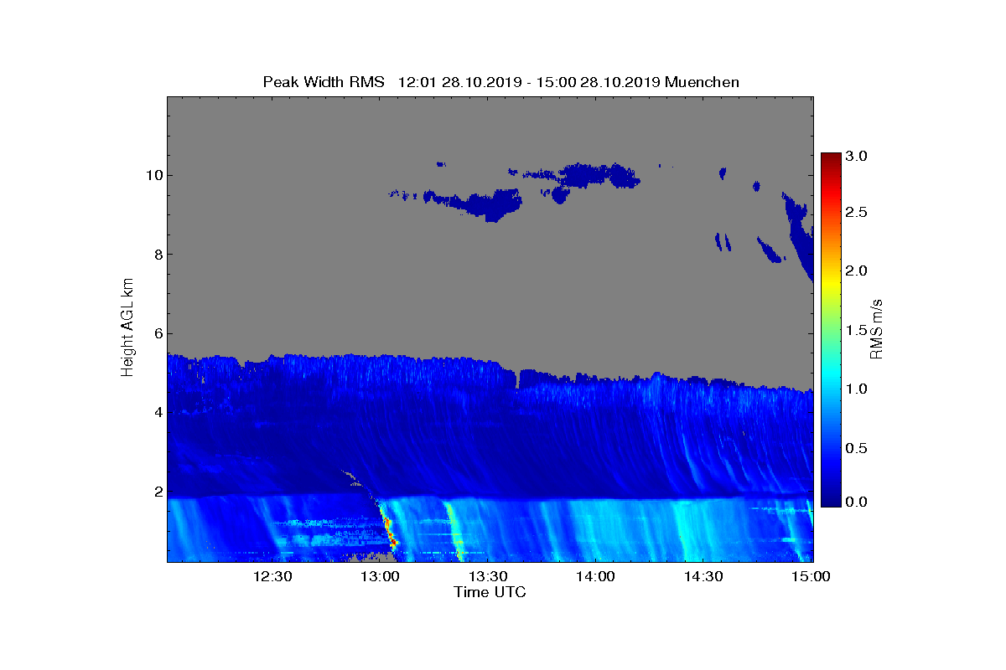Click the dark blue bottom of the colorbar
Image resolution: width=1006 pixels, height=670 pixels.
(x=830, y=498)
